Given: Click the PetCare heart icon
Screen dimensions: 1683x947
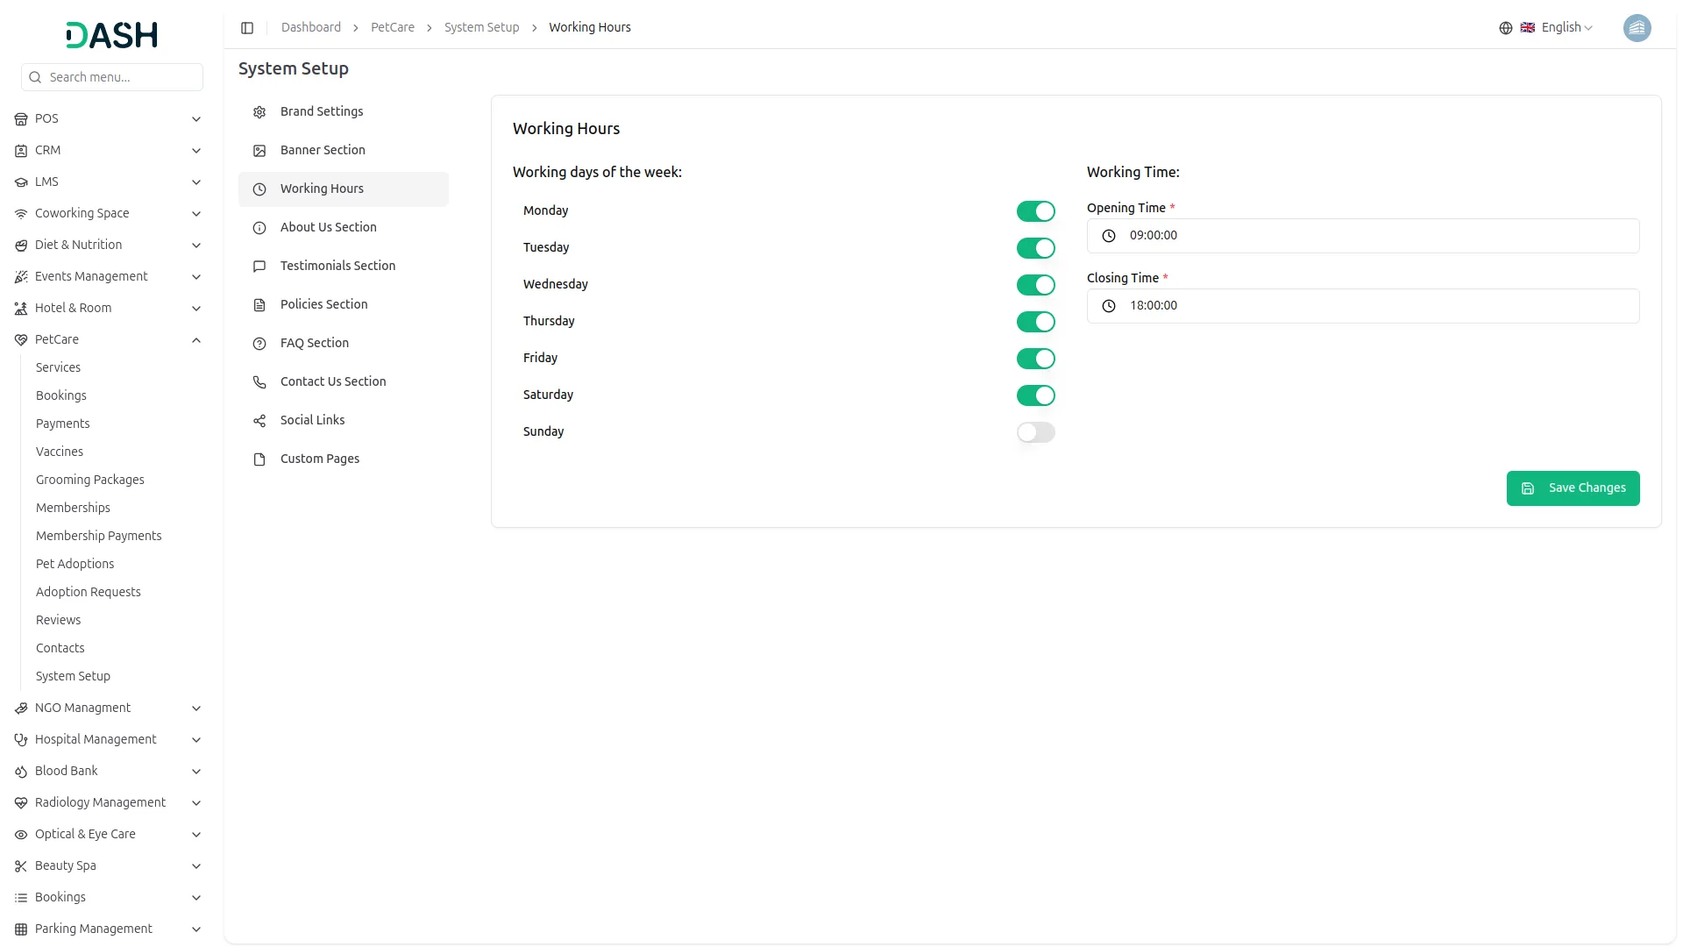Looking at the screenshot, I should (x=21, y=340).
